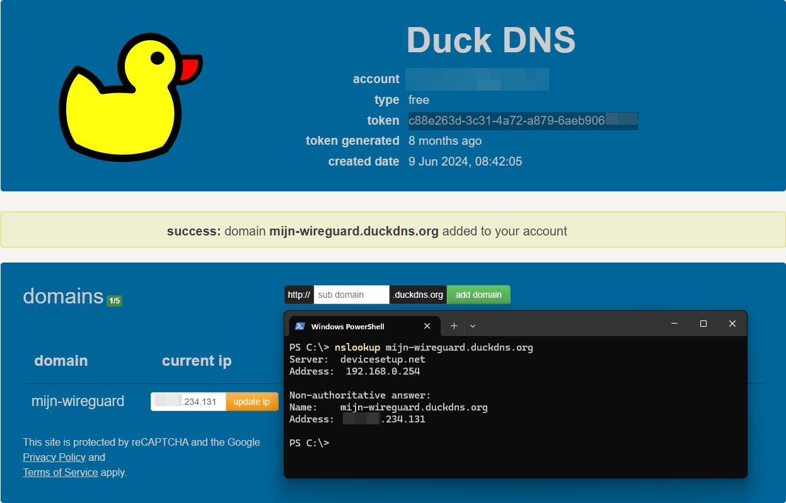Screen dimensions: 786x503
Task: Maximize the PowerShell window
Action: pyautogui.click(x=703, y=324)
